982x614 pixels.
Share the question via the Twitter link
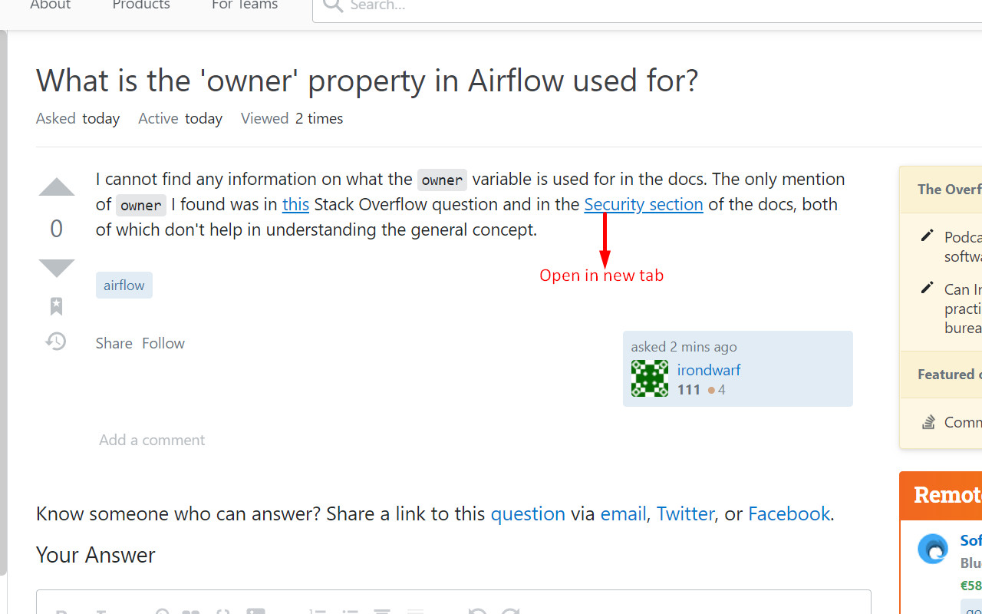click(x=685, y=513)
